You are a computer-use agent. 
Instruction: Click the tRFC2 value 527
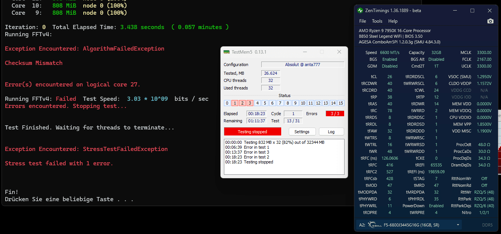(x=389, y=172)
